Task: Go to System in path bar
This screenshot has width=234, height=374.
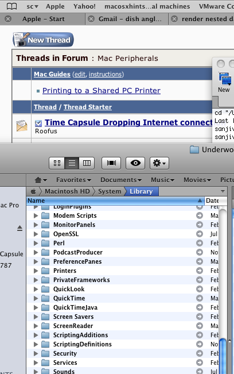Action: pyautogui.click(x=110, y=191)
